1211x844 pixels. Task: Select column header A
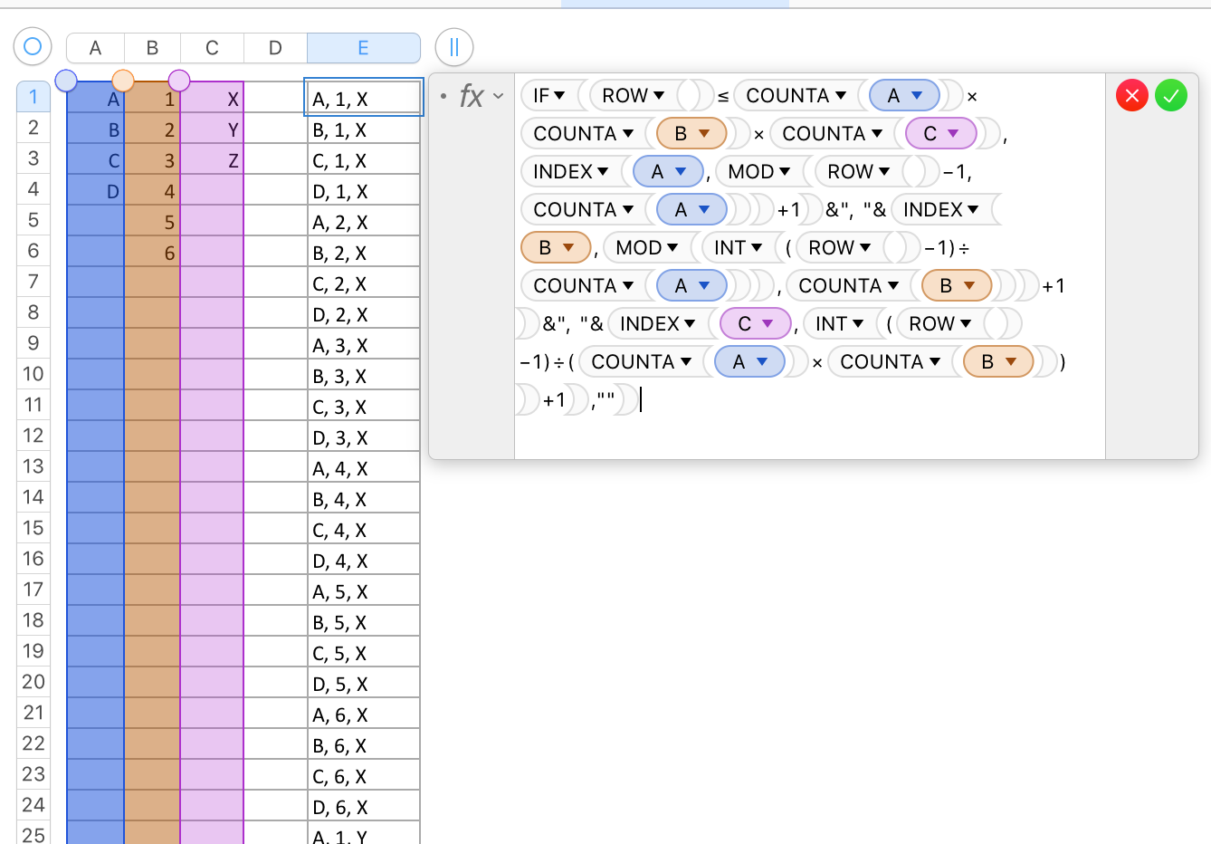point(95,48)
